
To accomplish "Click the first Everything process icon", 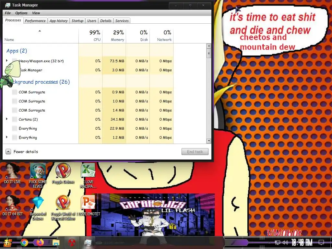I will 14,128.
